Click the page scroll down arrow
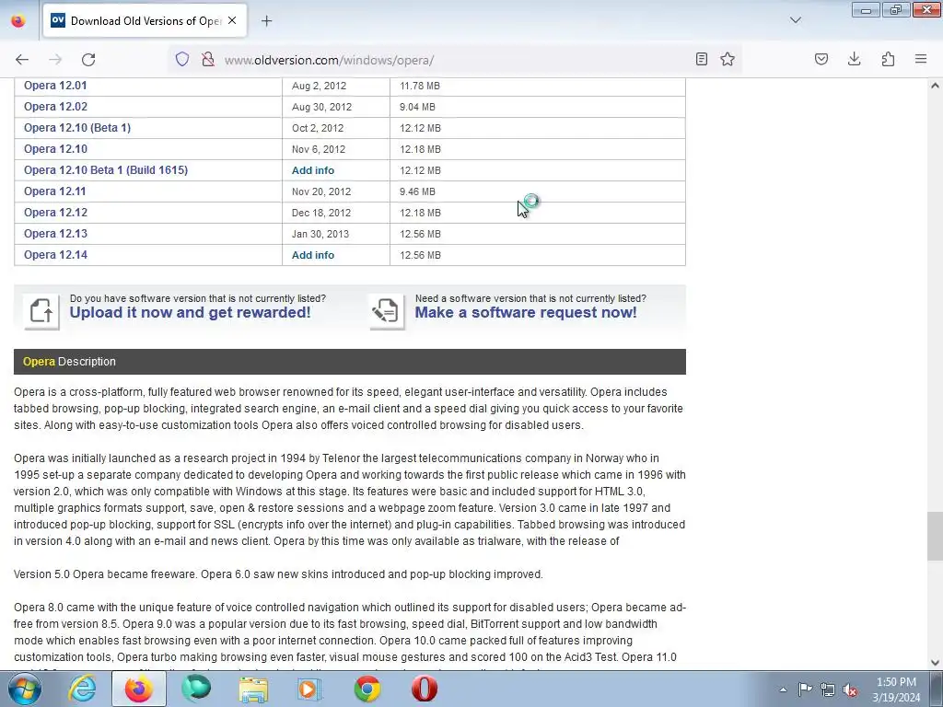The image size is (943, 707). click(x=935, y=663)
